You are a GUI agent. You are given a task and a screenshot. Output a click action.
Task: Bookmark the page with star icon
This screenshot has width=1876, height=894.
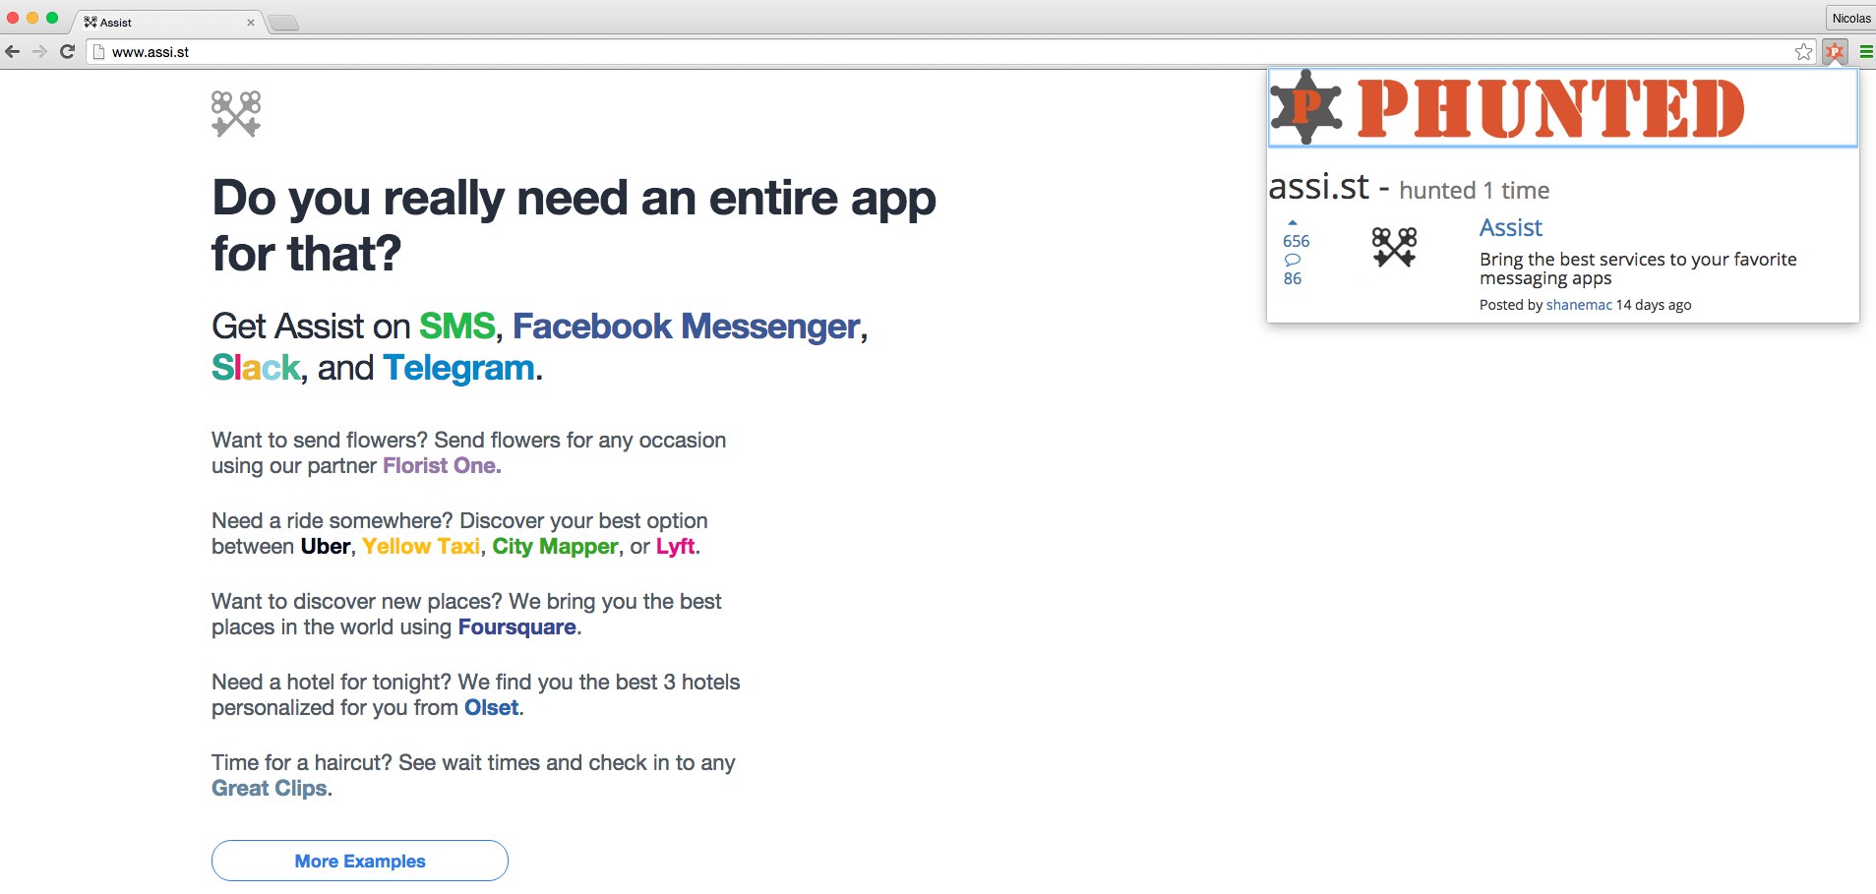1803,51
